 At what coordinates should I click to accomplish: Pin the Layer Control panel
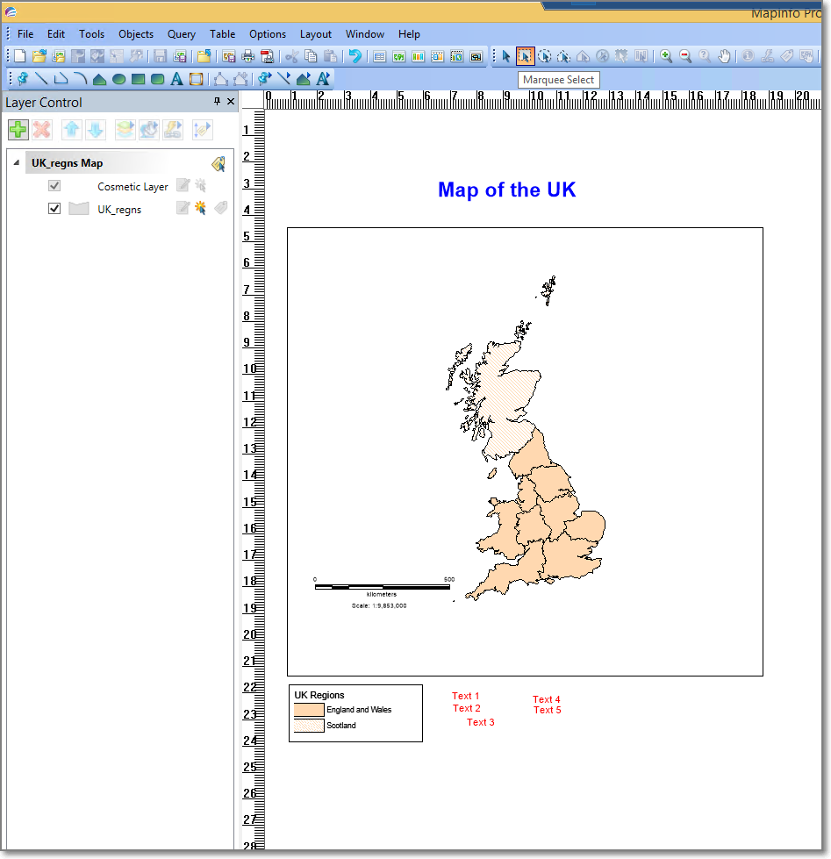coord(217,101)
